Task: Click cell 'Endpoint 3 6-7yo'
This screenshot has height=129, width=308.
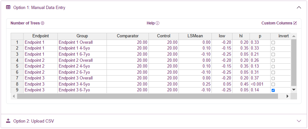Action: click(x=82, y=90)
